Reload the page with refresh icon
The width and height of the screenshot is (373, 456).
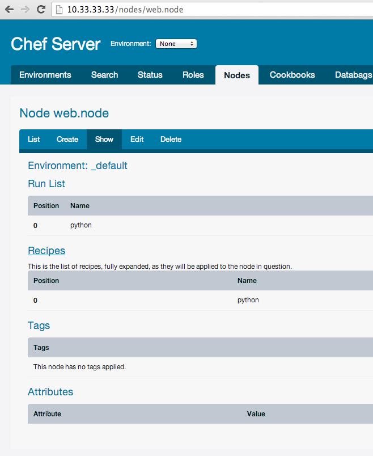coord(41,9)
